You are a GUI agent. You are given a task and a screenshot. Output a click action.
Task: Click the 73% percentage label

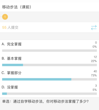[x=94, y=75]
